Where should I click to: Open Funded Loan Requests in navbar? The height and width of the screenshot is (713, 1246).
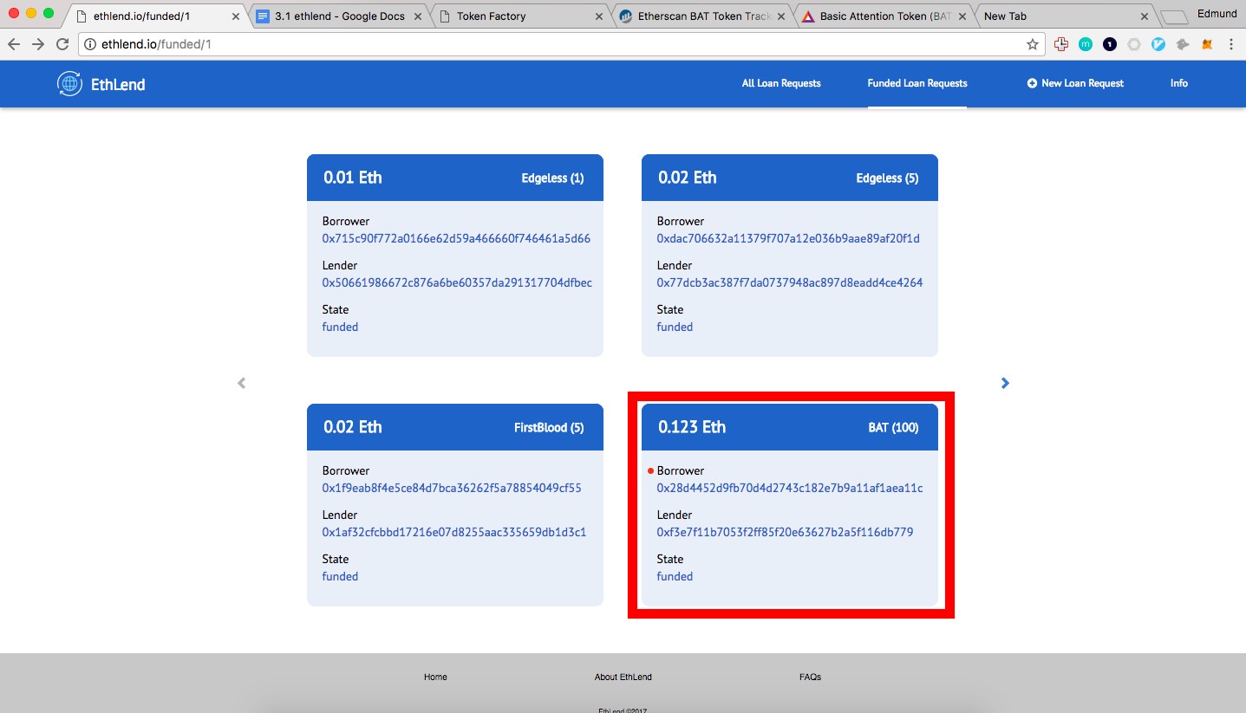[917, 83]
